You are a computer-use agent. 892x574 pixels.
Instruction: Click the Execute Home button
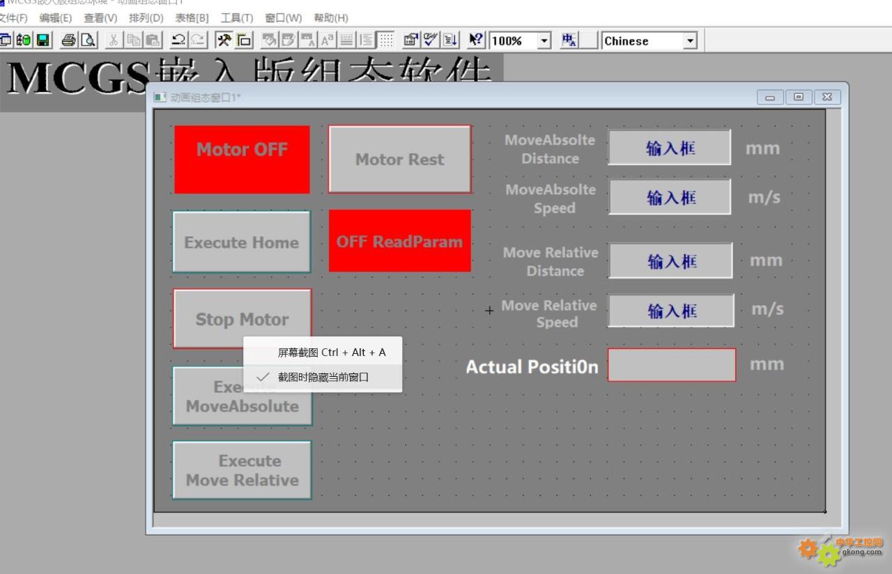point(242,242)
